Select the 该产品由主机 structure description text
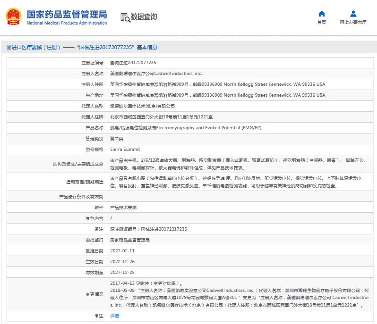Image resolution: width=377 pixels, height=324 pixels. click(x=238, y=164)
